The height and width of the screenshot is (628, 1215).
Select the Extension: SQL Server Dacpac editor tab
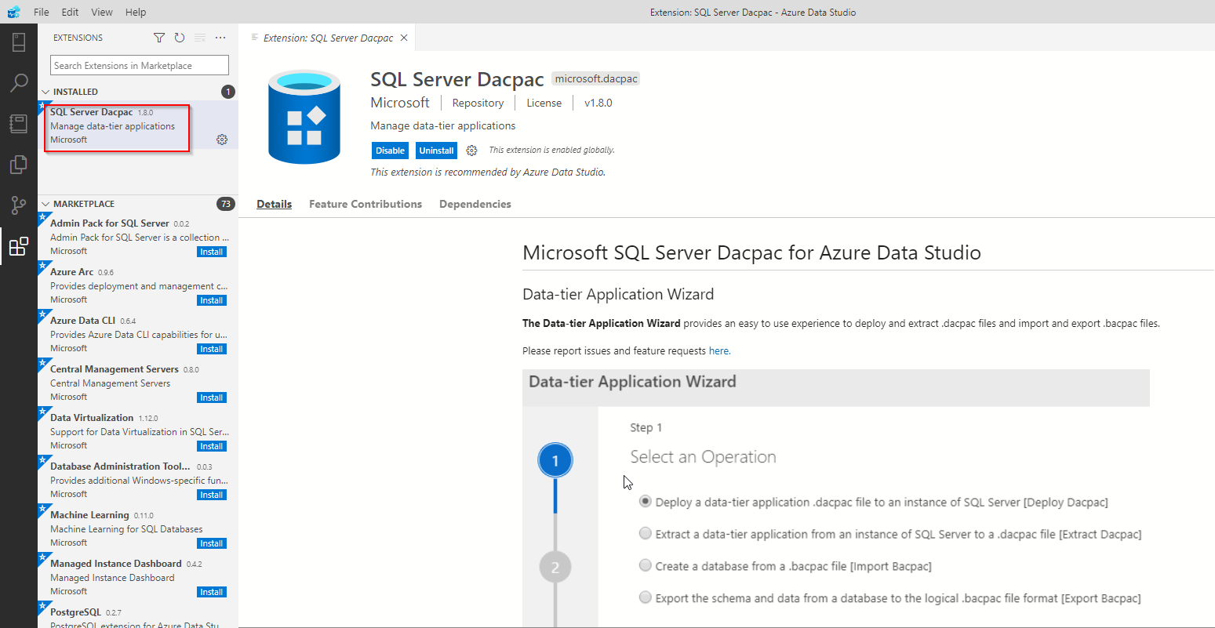[328, 38]
